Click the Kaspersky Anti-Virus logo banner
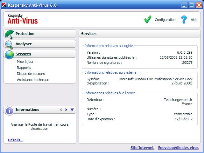This screenshot has height=153, width=204. (x=23, y=19)
